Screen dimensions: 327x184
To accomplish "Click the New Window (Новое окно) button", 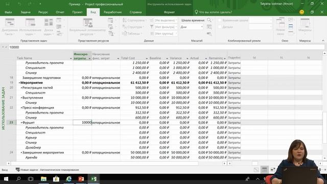I will click(280, 27).
